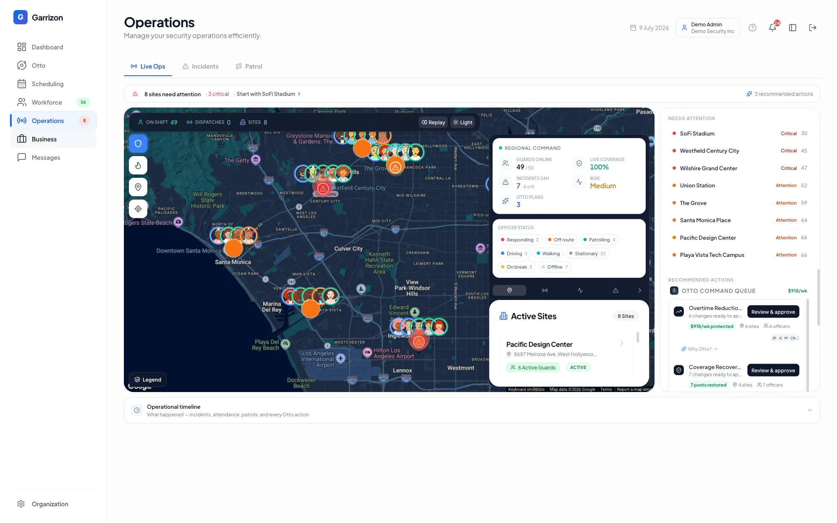Toggle the Driving status filter
837x523 pixels.
click(514, 254)
